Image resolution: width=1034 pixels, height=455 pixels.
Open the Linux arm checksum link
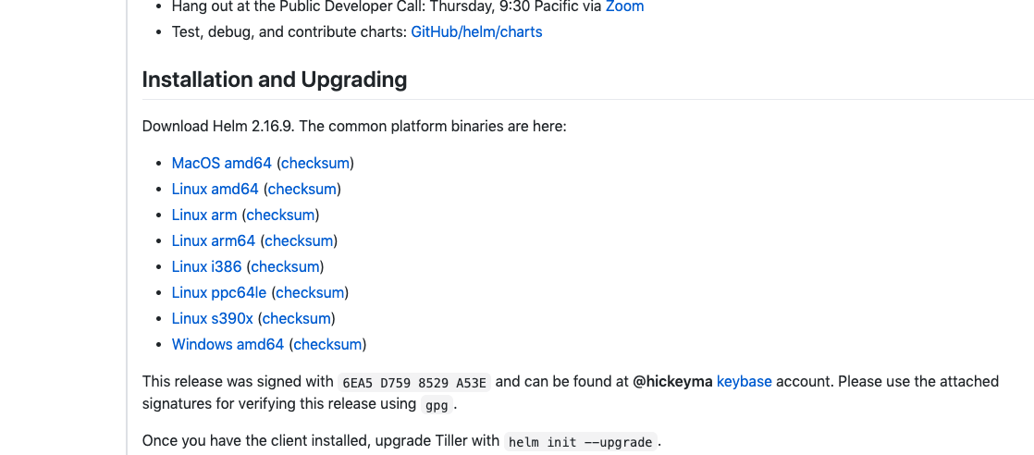tap(280, 215)
